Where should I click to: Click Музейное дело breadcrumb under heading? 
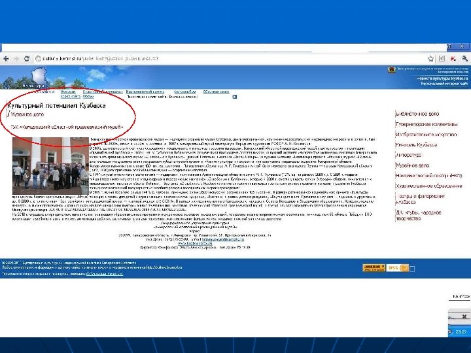(x=27, y=114)
